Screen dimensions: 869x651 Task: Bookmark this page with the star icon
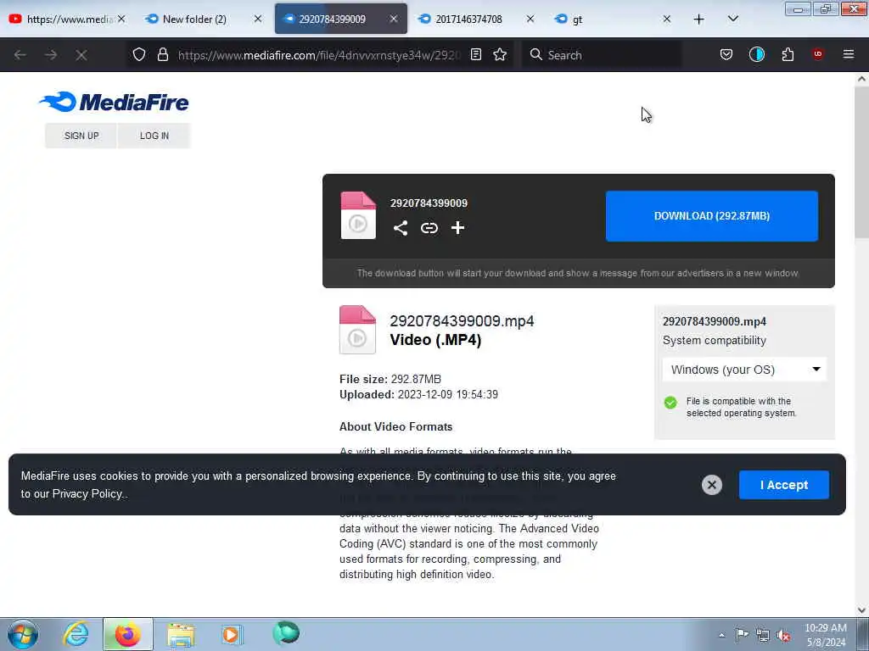point(500,55)
